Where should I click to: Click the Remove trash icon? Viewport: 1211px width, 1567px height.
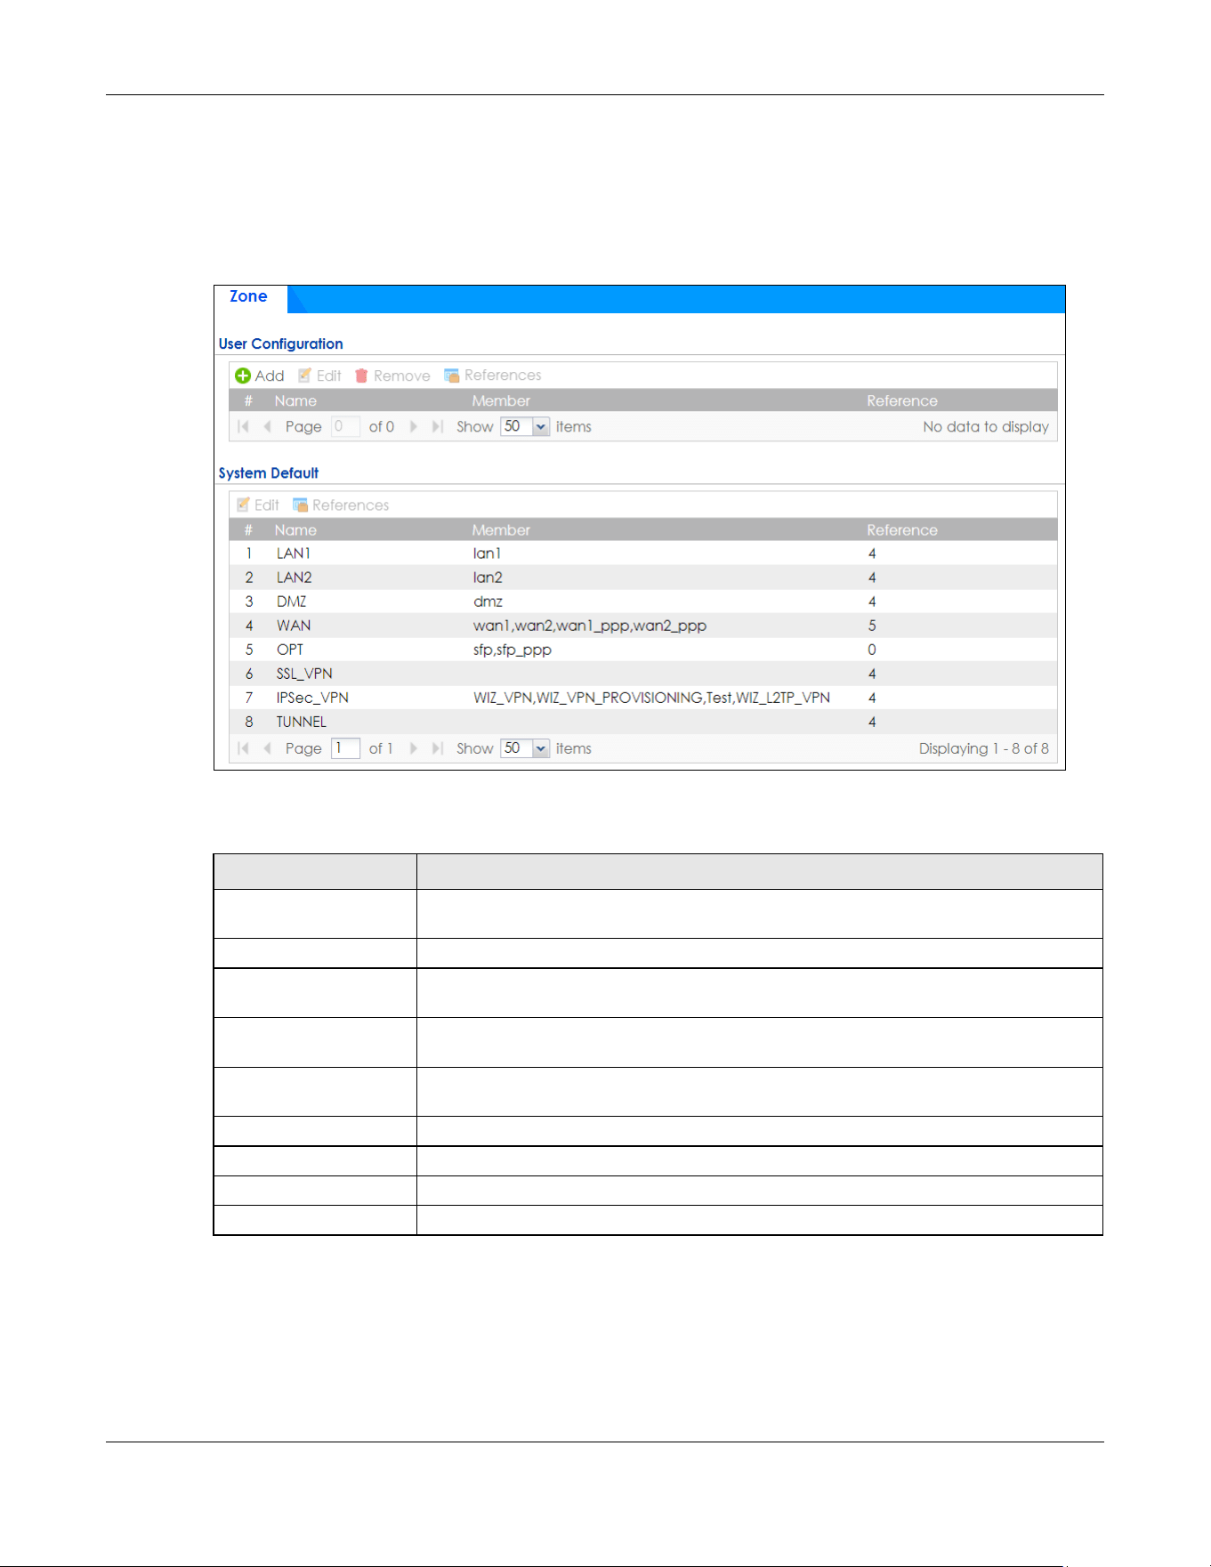tap(361, 376)
